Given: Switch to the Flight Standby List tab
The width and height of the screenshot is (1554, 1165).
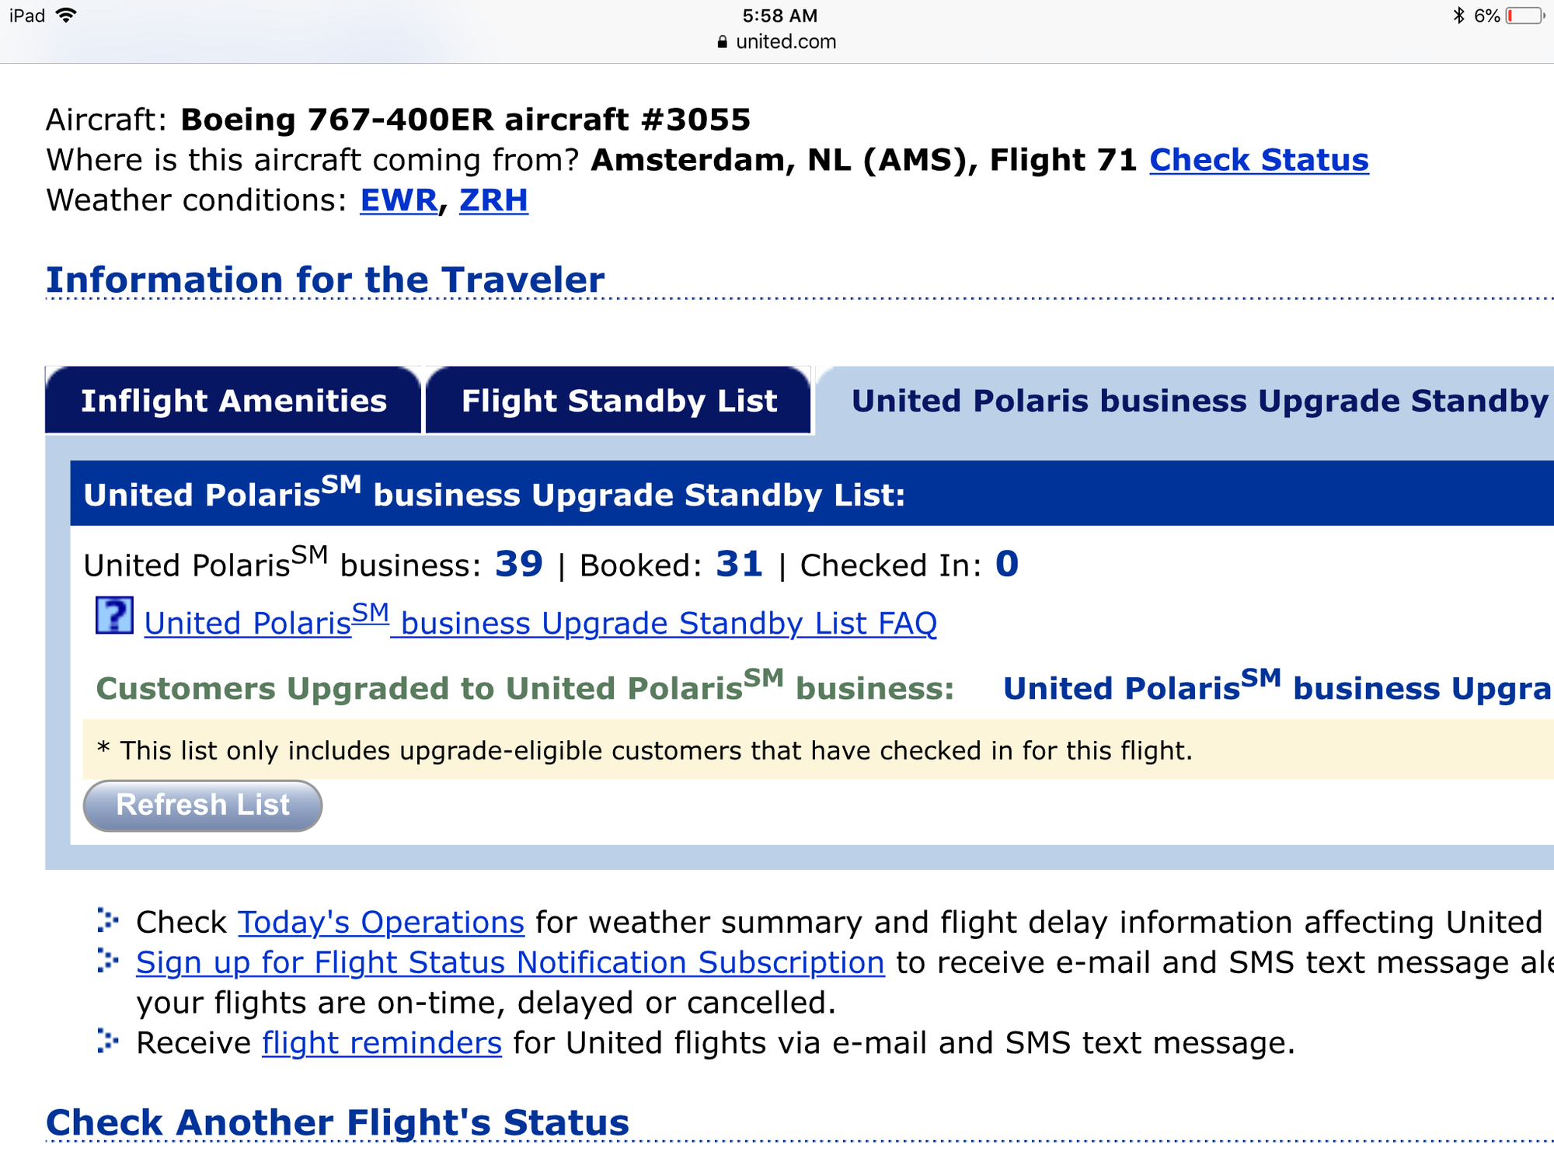Looking at the screenshot, I should [618, 401].
